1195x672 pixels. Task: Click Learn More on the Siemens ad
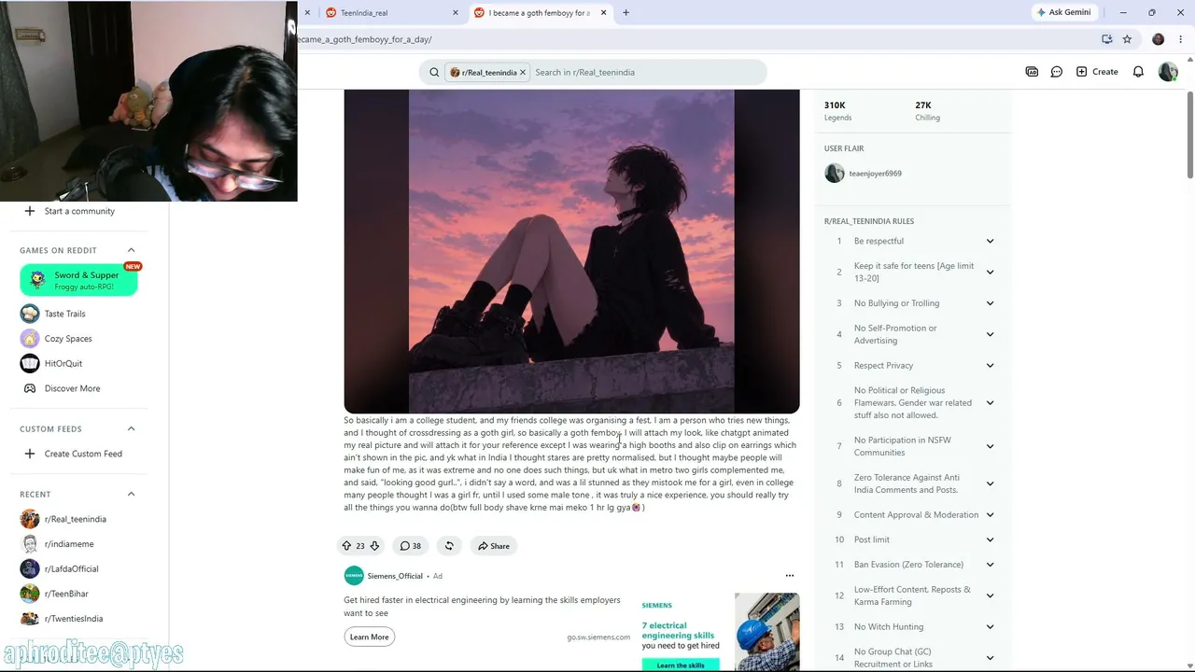coord(370,637)
